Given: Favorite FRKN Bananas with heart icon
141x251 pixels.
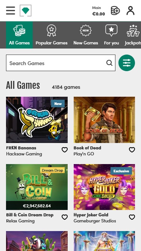Looking at the screenshot, I should point(65,150).
